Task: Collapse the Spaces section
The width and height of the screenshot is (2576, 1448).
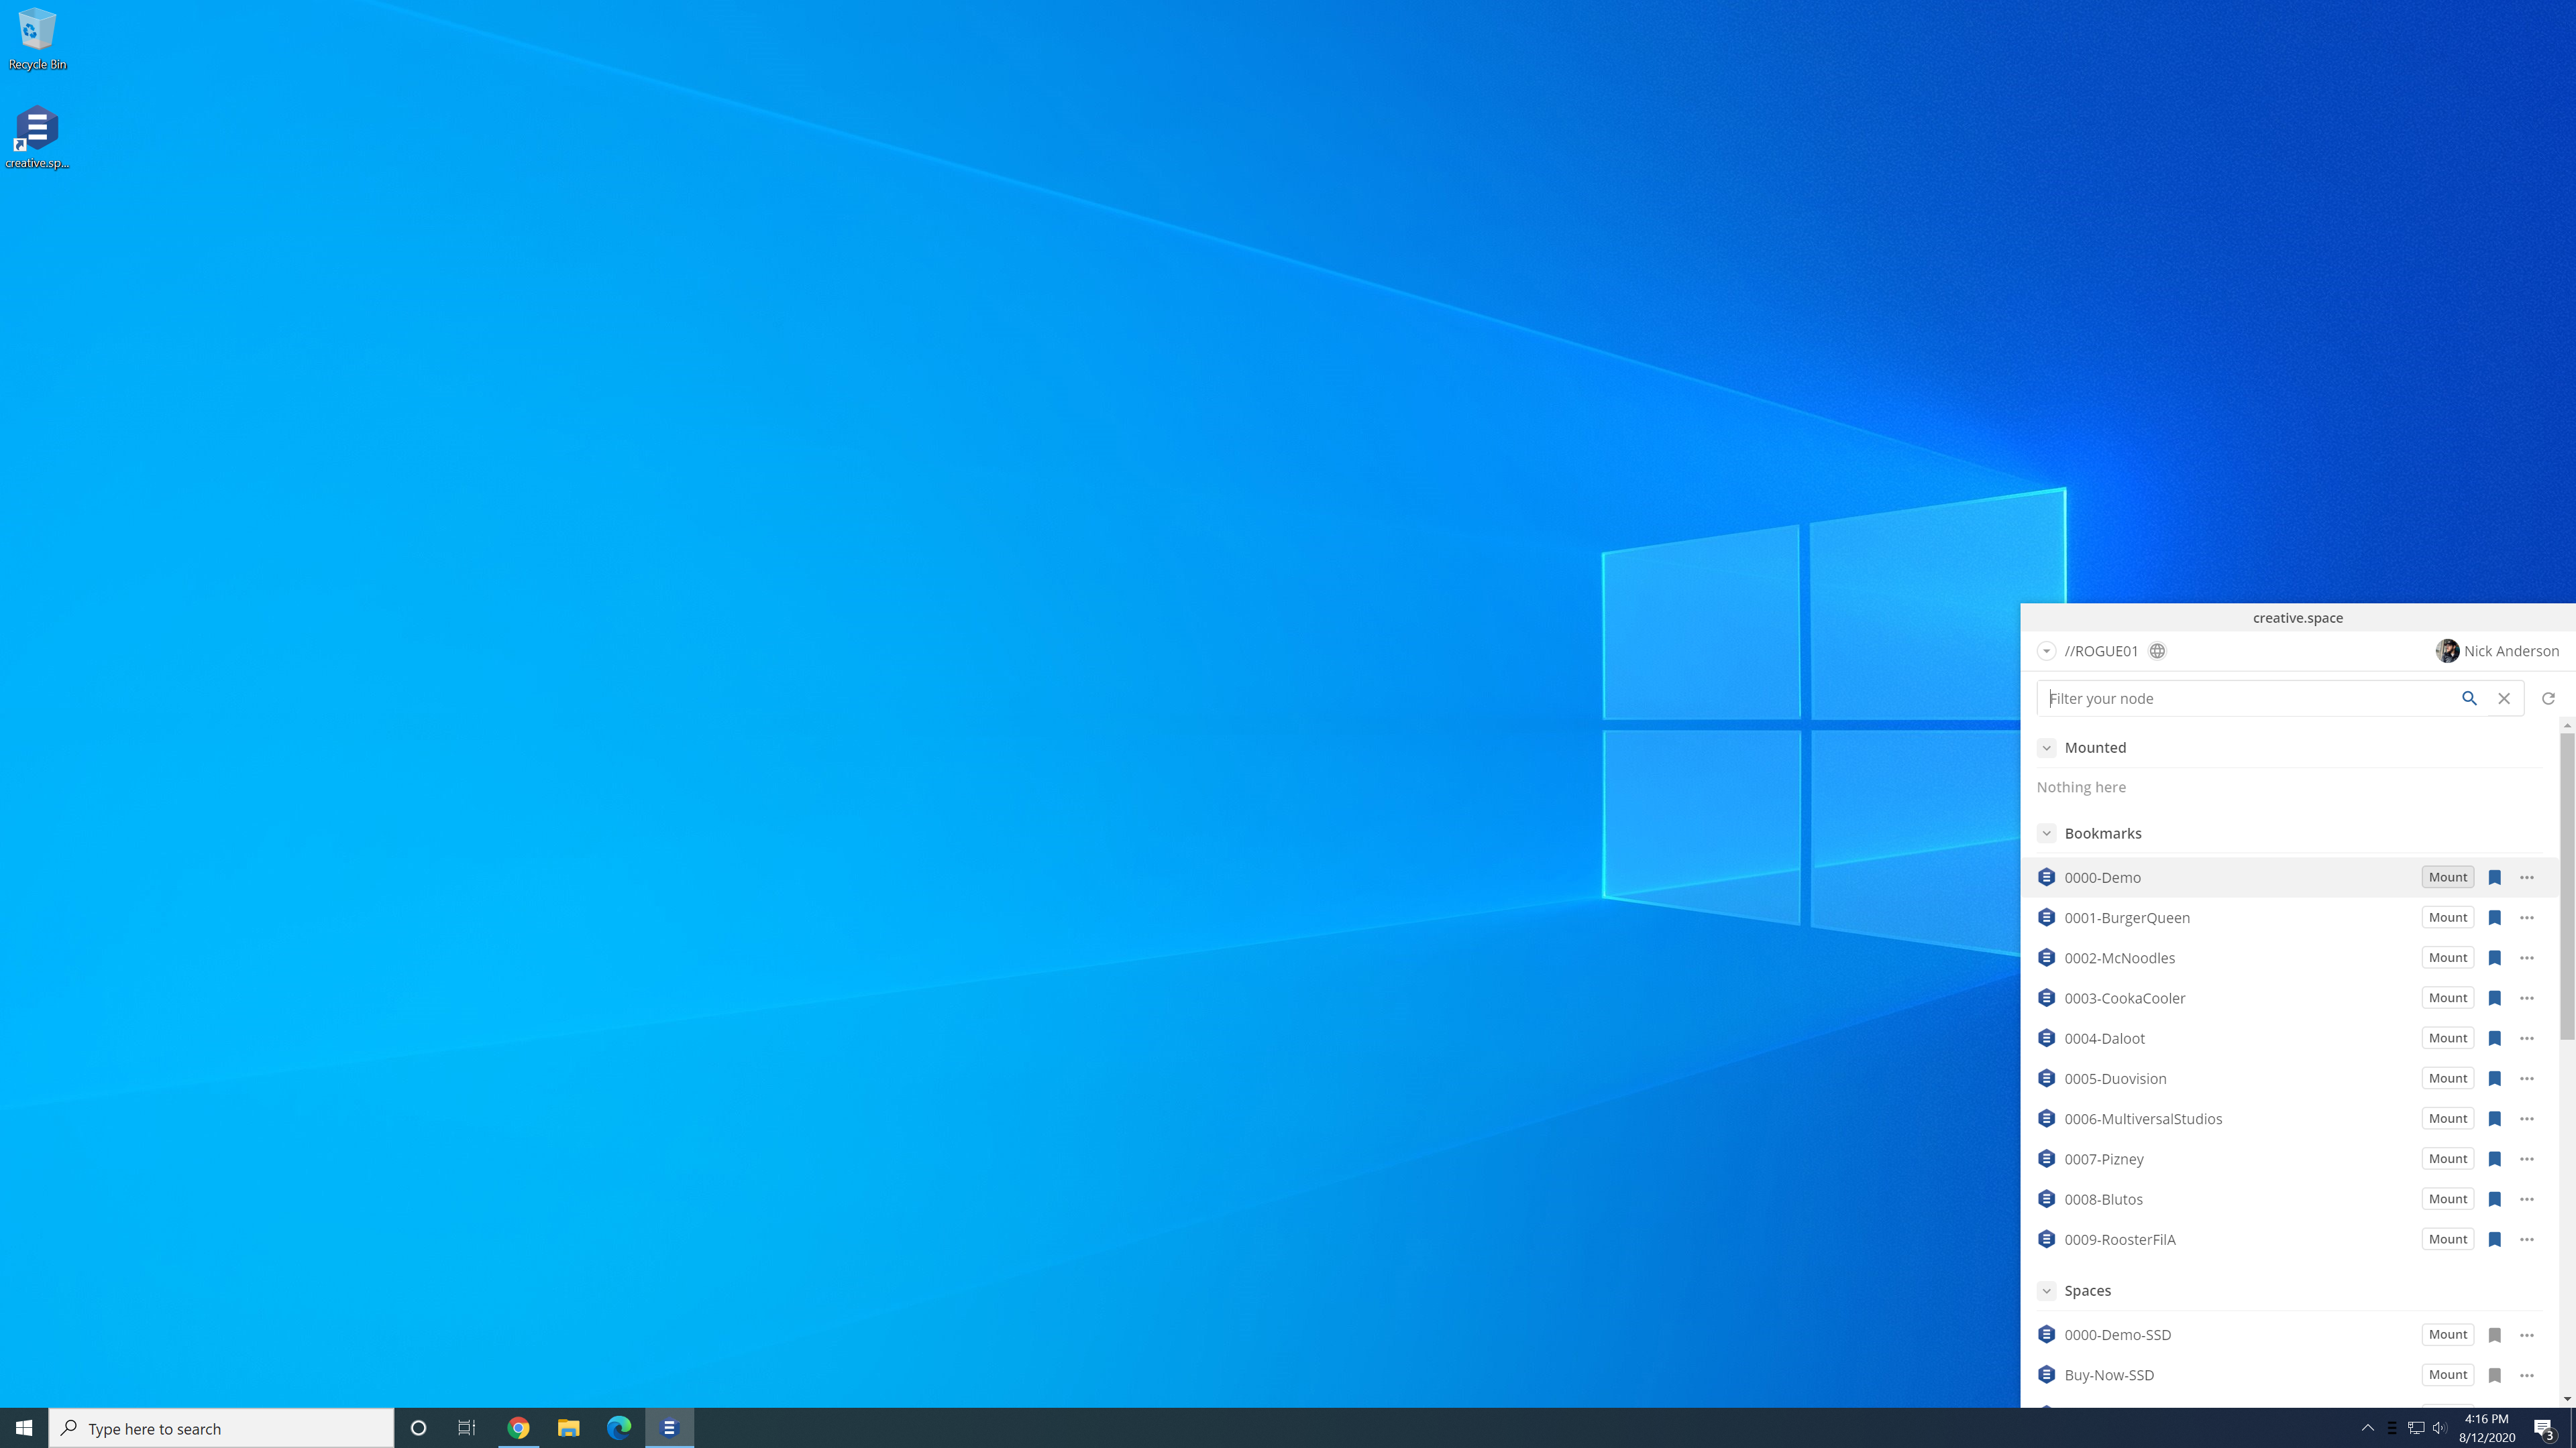Action: pos(2046,1291)
